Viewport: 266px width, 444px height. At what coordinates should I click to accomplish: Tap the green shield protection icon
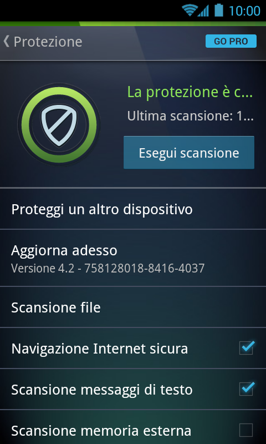tap(59, 124)
